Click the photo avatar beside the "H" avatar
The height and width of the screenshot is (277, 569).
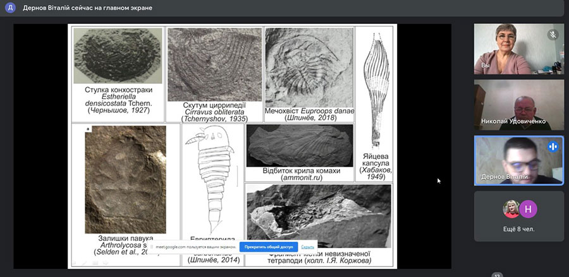click(x=511, y=209)
